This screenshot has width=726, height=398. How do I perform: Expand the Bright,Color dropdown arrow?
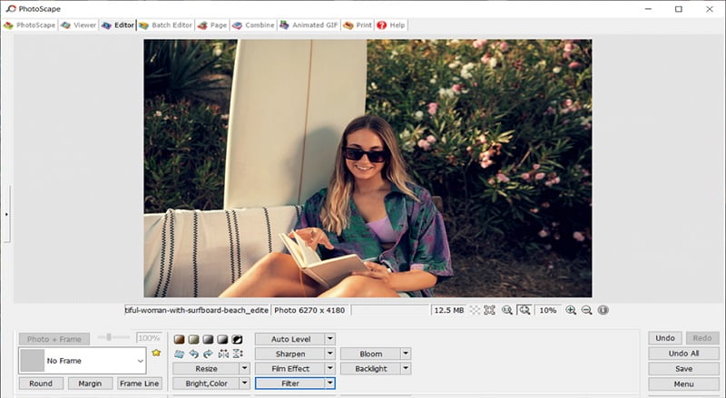[x=244, y=383]
